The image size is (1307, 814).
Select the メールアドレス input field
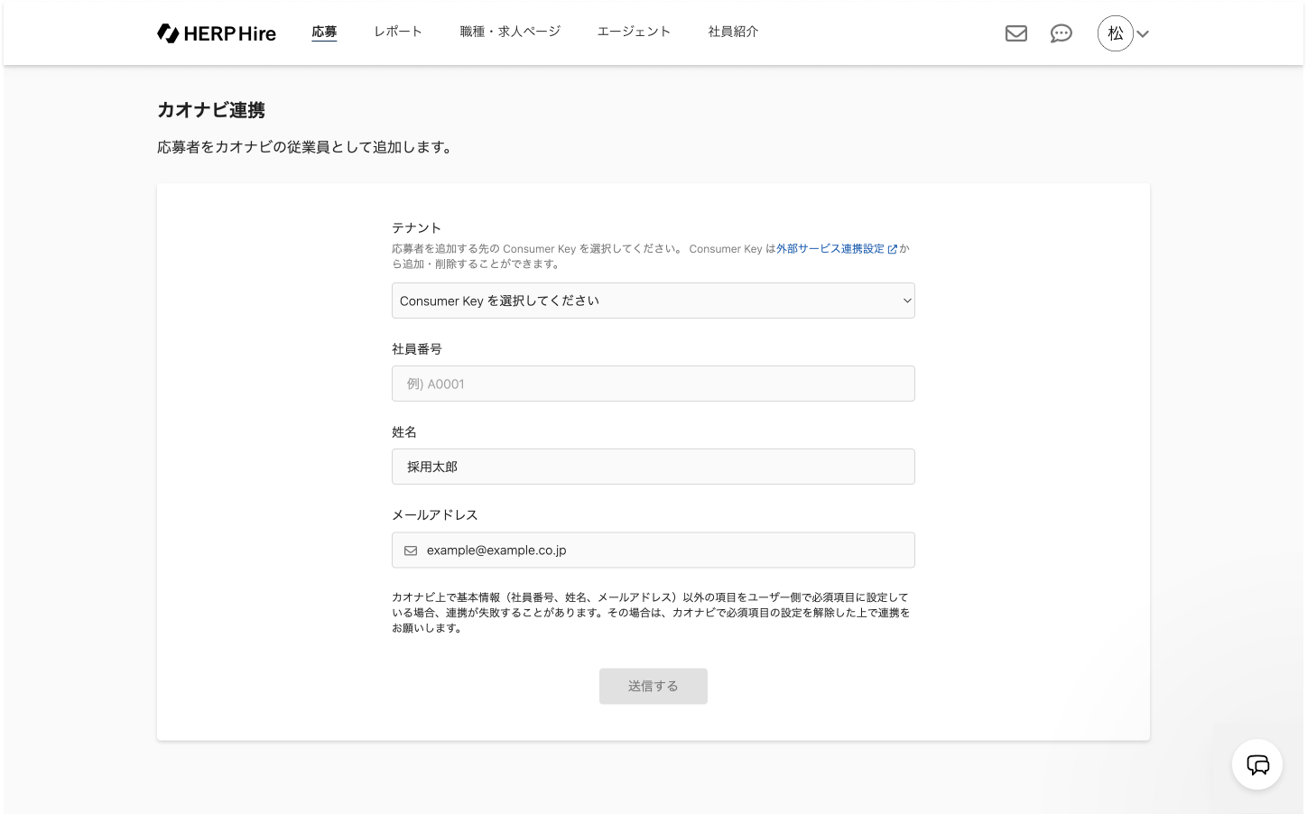(663, 550)
